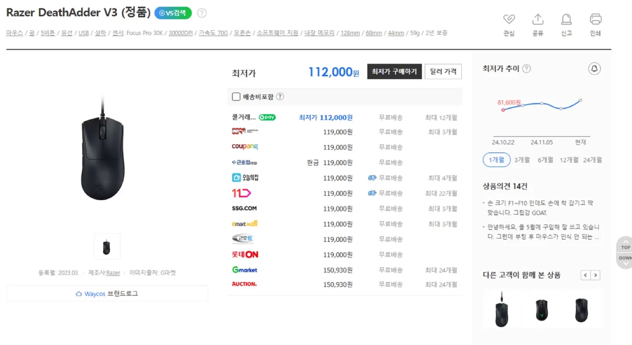
Task: Click the 큰거래 seller name
Action: tap(244, 117)
